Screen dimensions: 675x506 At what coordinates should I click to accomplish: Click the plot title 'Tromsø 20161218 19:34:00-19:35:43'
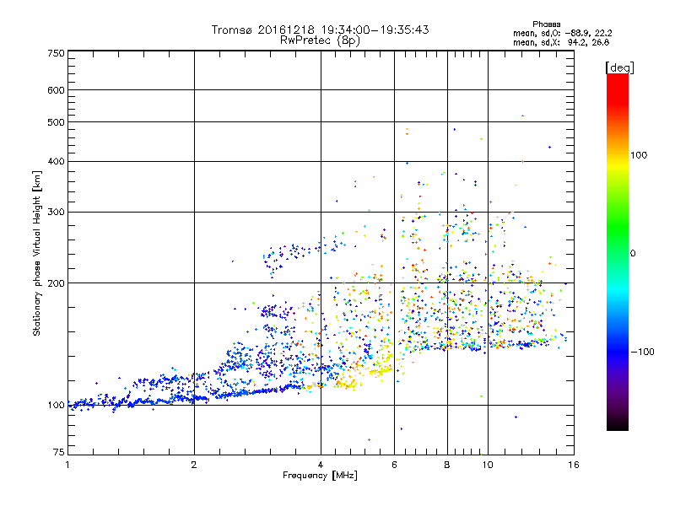[320, 30]
